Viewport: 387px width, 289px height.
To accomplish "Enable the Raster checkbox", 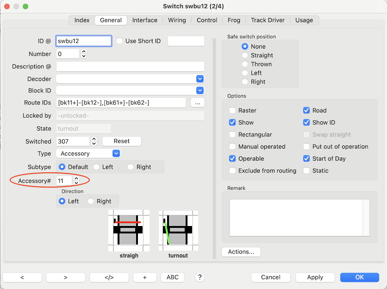I will 232,111.
